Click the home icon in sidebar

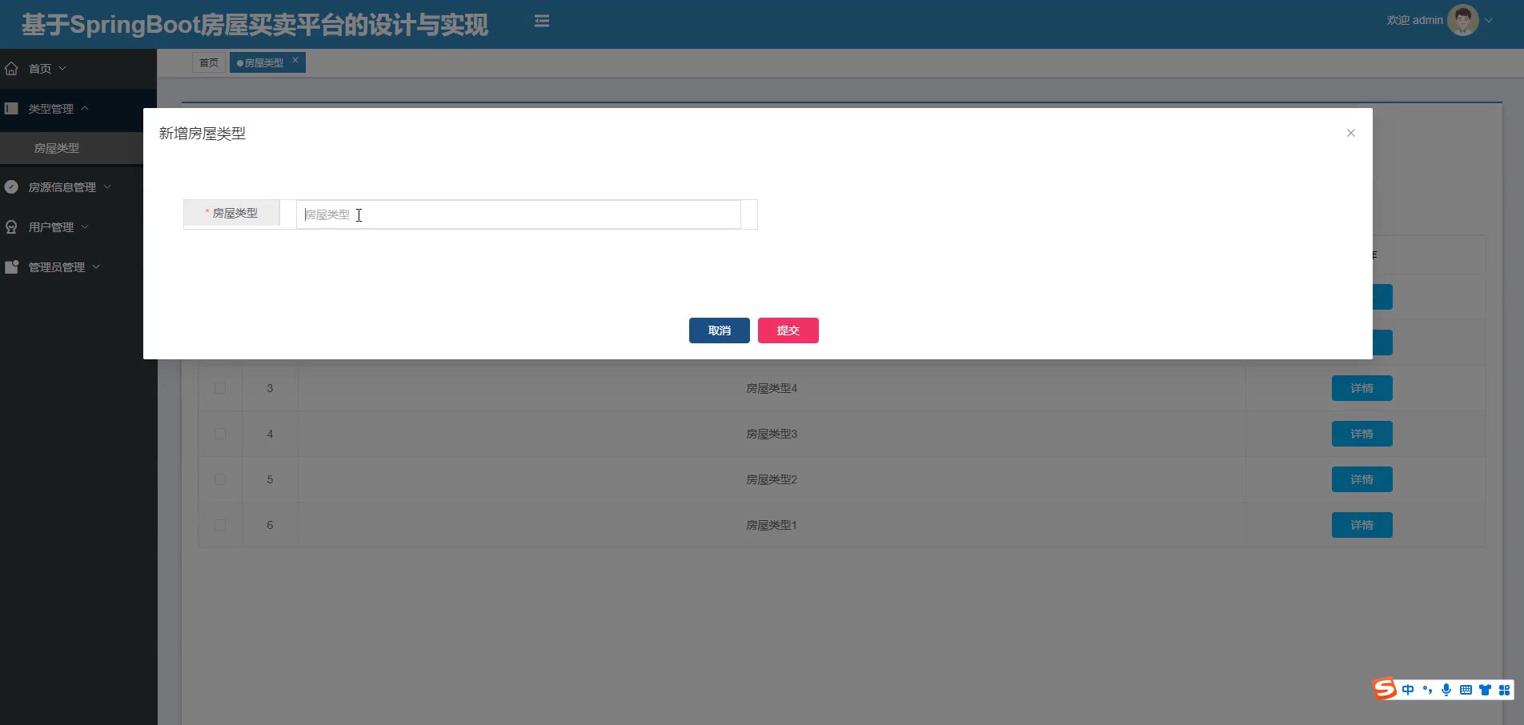point(11,68)
